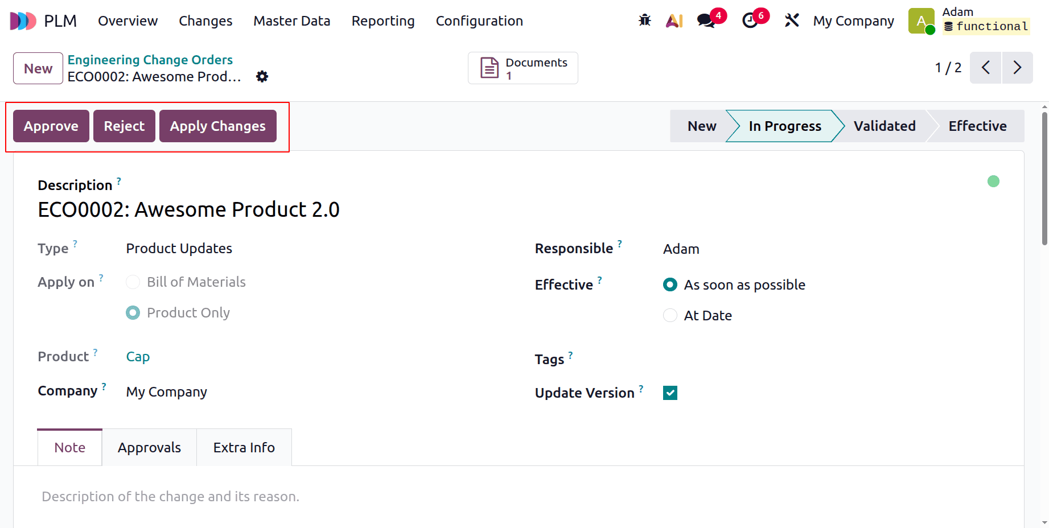Click the Reject button

pyautogui.click(x=124, y=126)
